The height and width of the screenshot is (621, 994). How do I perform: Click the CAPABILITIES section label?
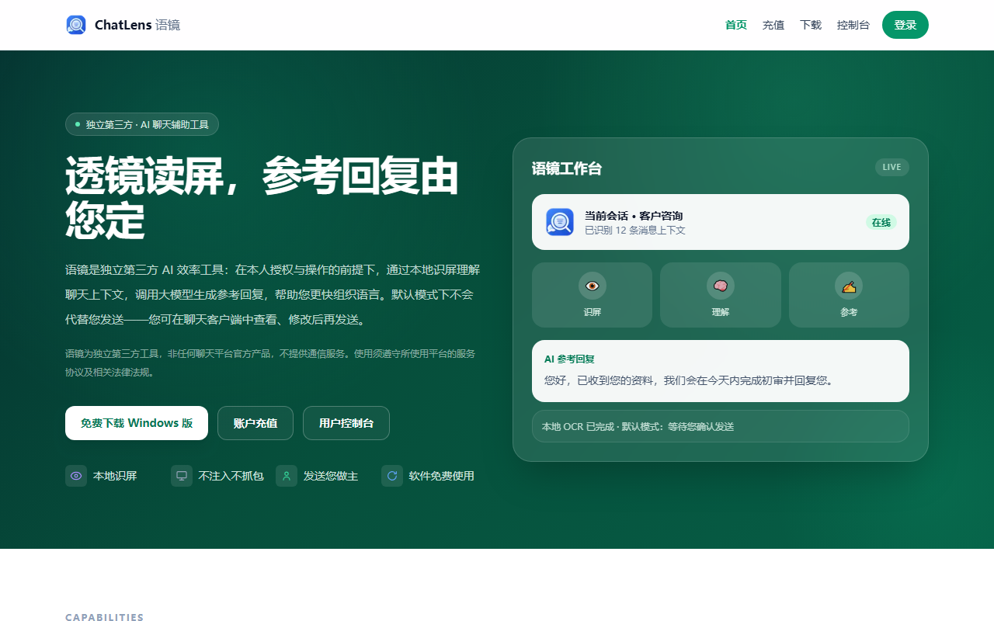tap(105, 617)
